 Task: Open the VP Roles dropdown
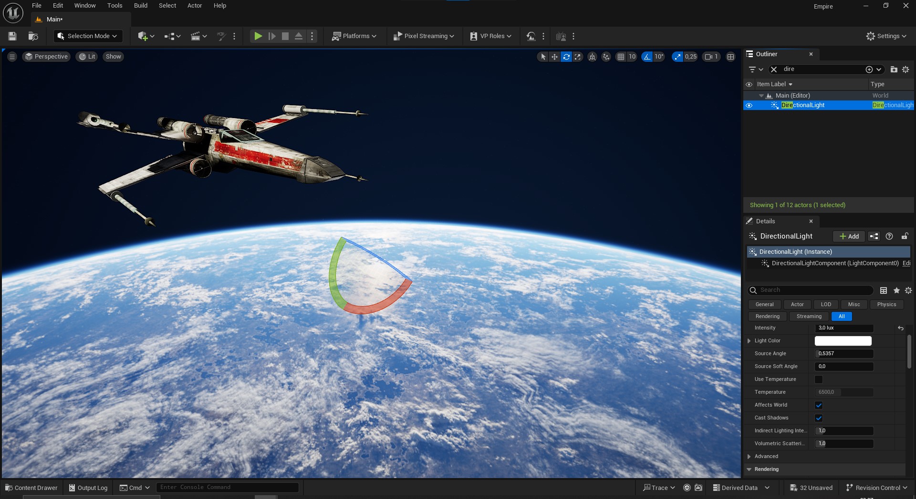(490, 36)
